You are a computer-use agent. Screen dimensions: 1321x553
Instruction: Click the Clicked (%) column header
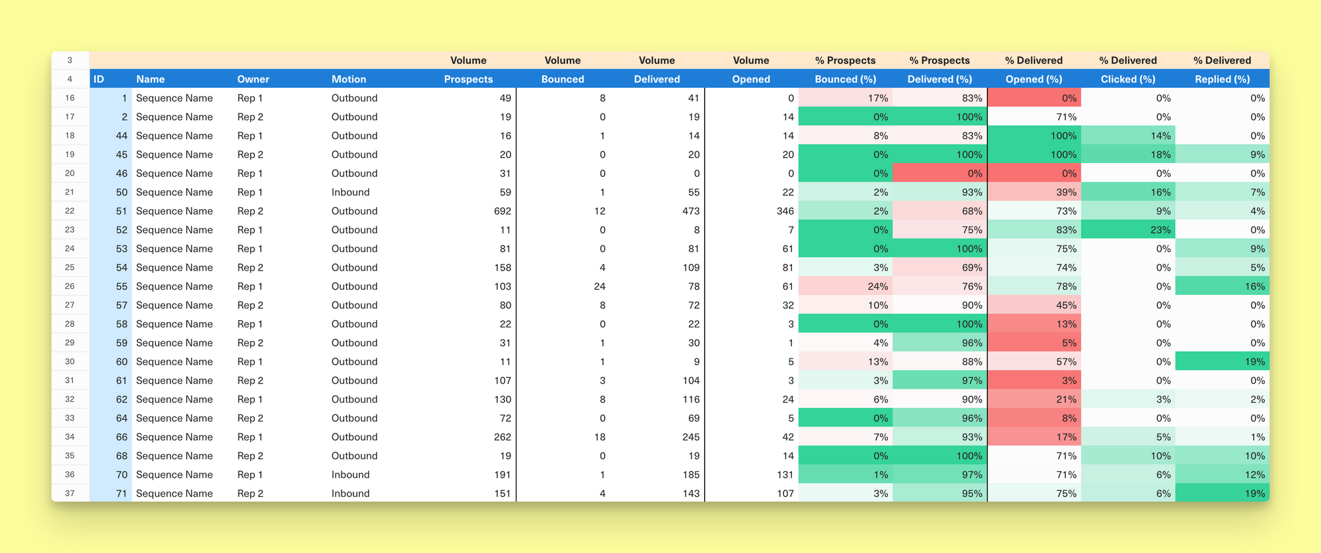tap(1127, 79)
